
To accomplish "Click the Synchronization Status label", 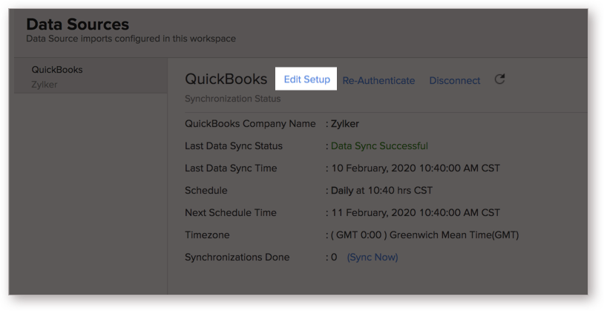I will pos(233,99).
